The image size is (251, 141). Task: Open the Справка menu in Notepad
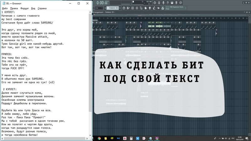click(x=42, y=8)
